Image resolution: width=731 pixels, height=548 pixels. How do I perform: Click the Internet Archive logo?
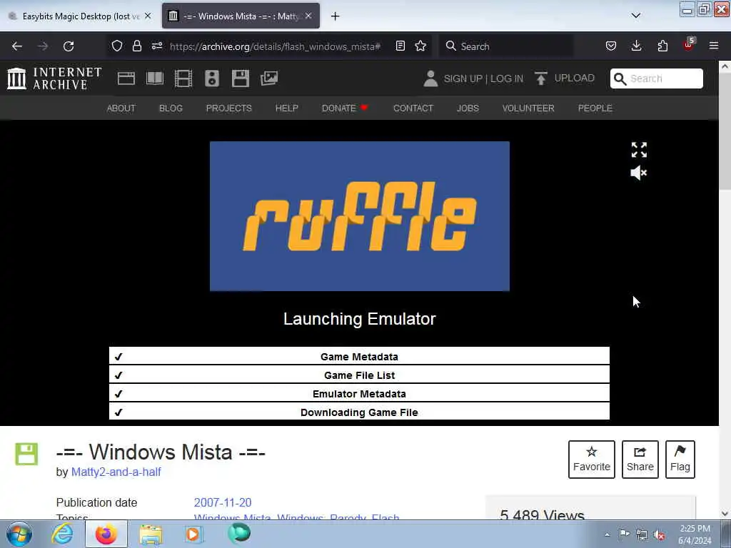pos(54,78)
